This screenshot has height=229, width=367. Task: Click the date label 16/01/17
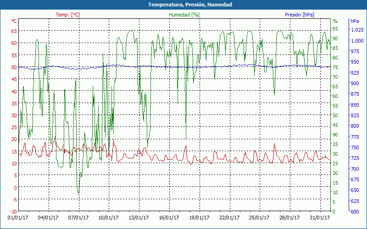click(x=169, y=218)
